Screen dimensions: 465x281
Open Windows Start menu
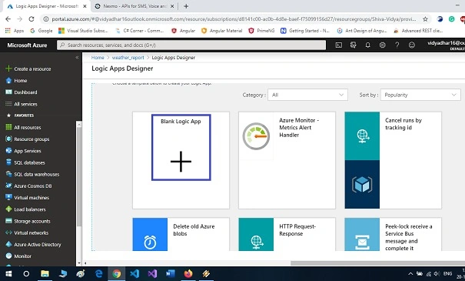click(8, 273)
